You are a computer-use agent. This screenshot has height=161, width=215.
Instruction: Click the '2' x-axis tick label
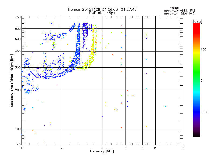pos(62,148)
